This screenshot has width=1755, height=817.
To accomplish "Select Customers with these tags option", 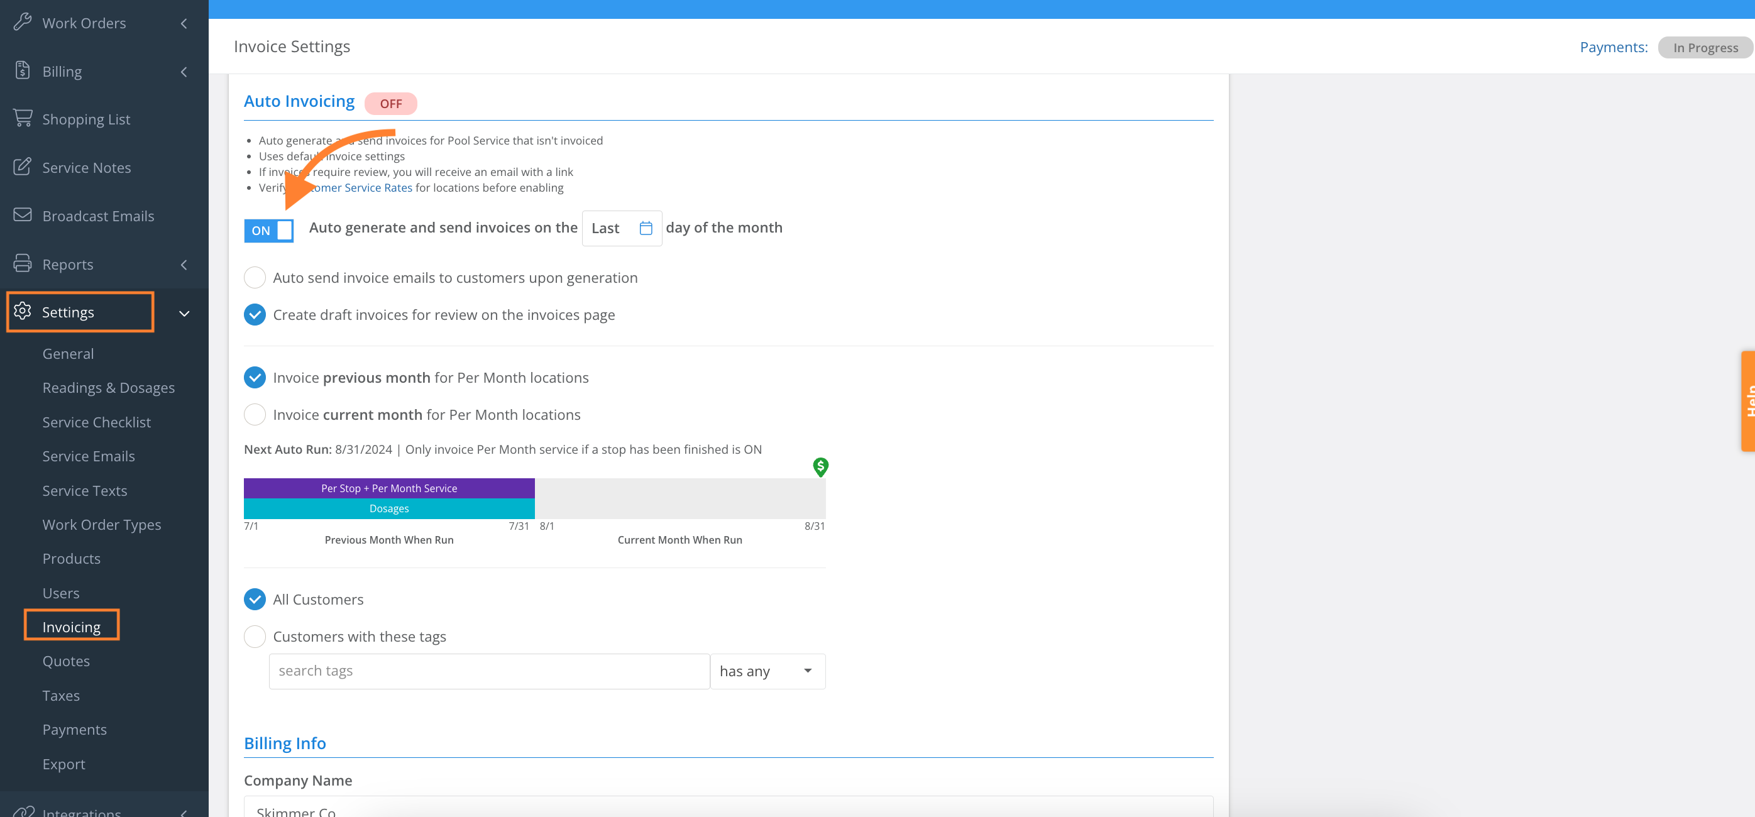I will point(254,637).
